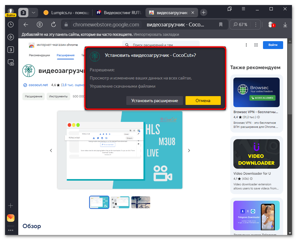Select the third cococut bicycle thumbnail

pyautogui.click(x=141, y=202)
